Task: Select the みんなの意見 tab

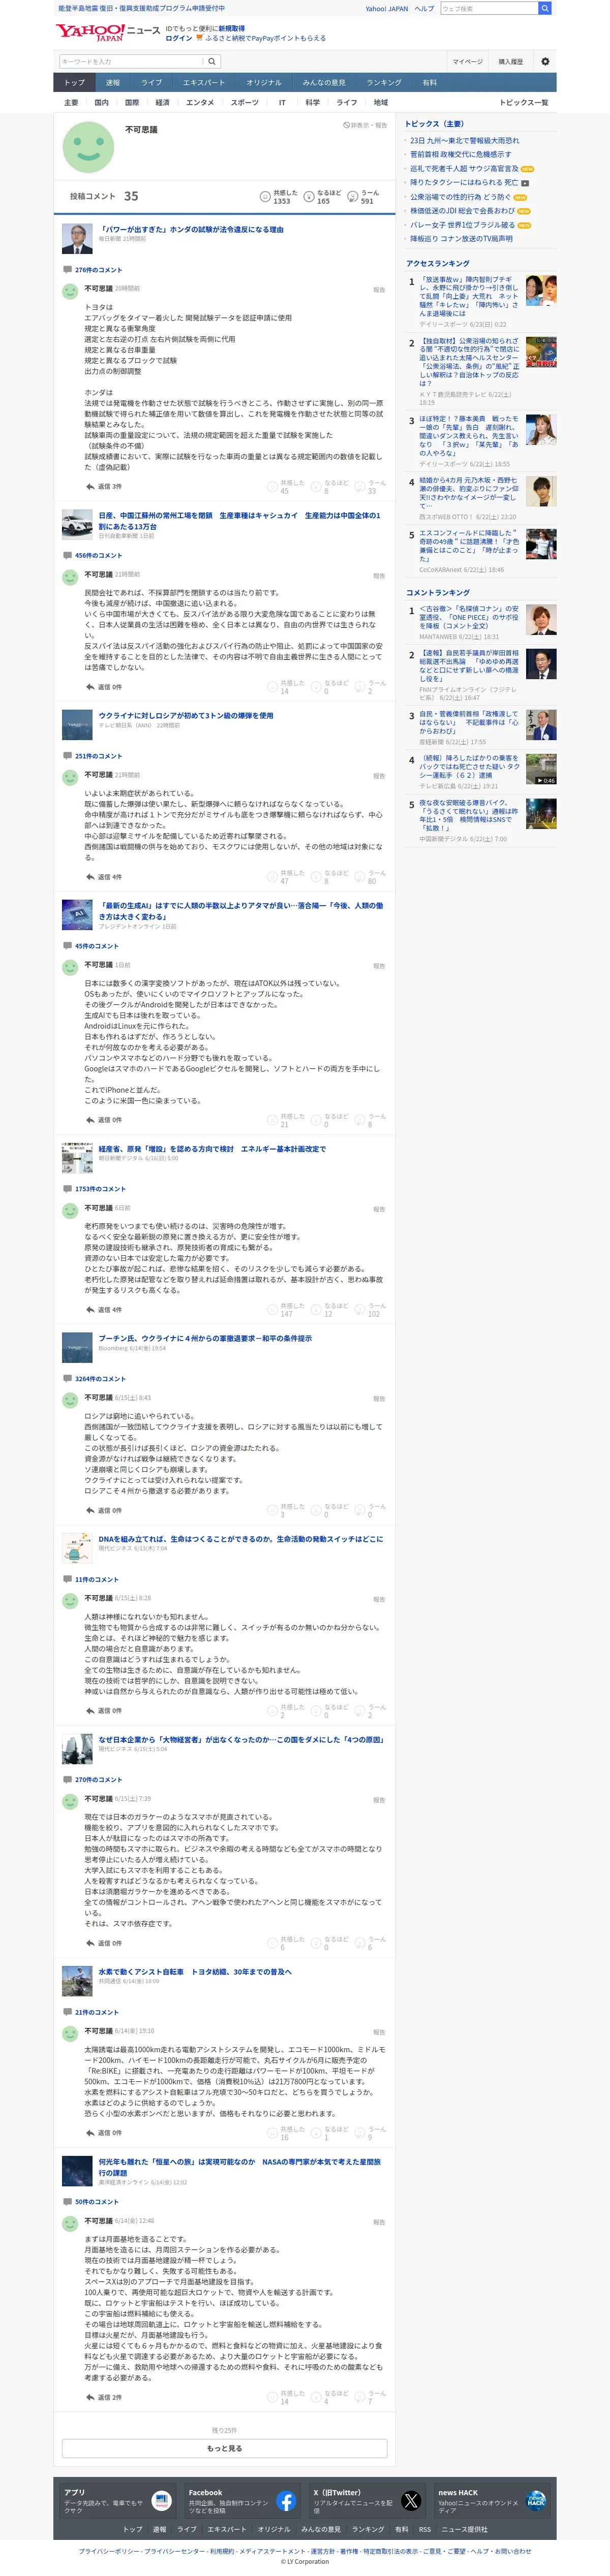Action: [324, 82]
